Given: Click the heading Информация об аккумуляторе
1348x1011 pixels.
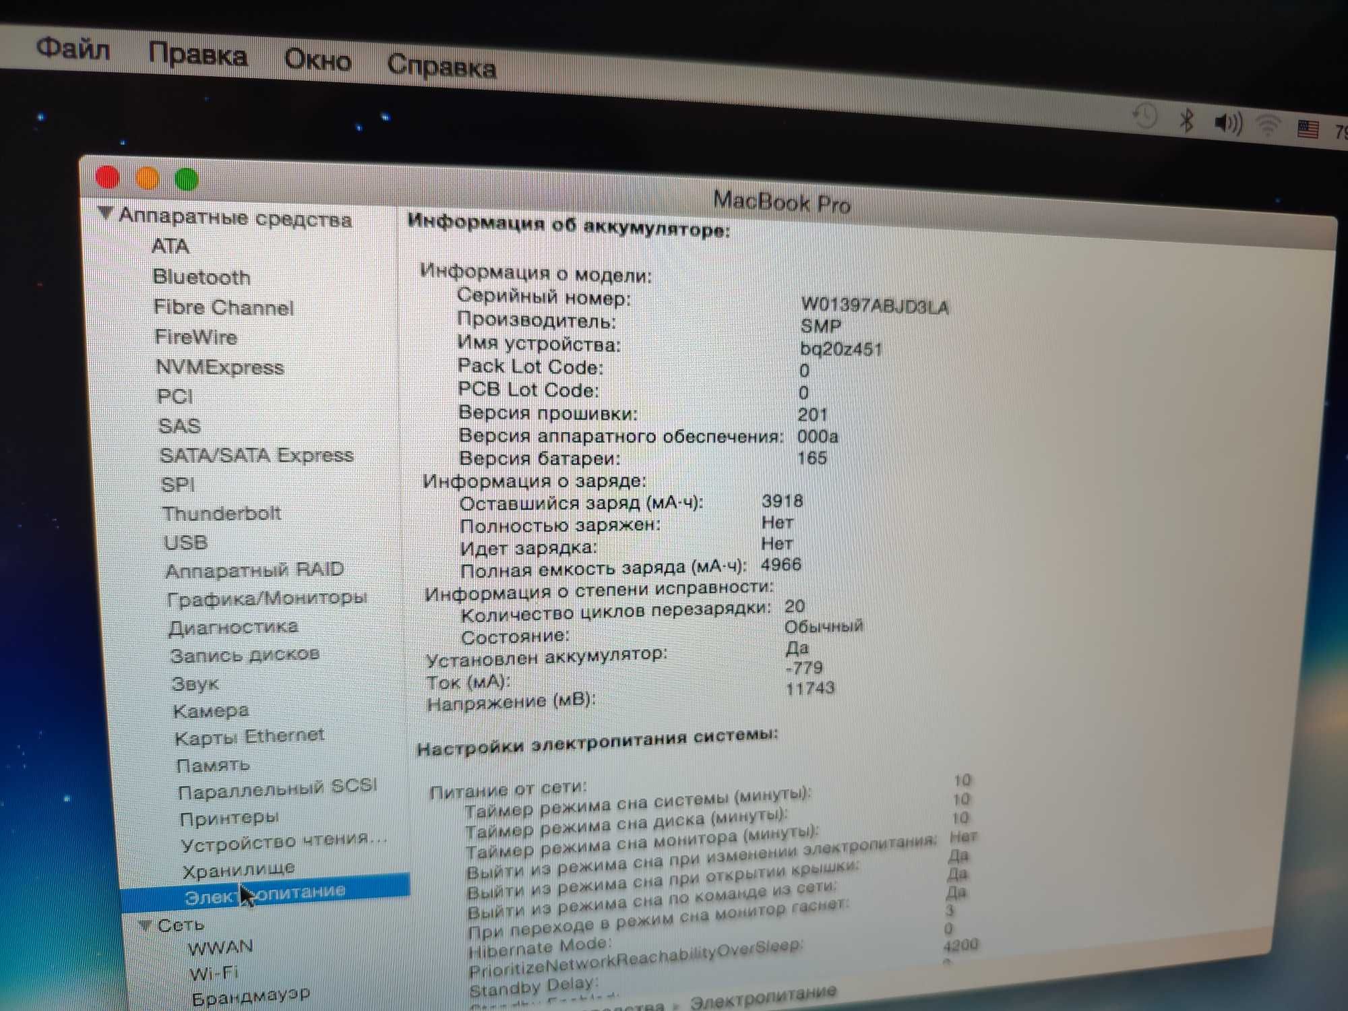Looking at the screenshot, I should pos(569,225).
